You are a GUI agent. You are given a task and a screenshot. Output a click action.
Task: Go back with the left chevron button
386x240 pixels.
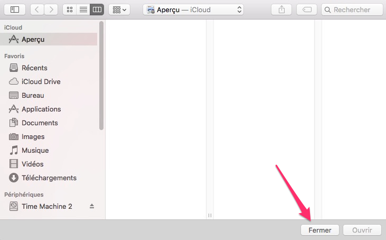point(37,10)
